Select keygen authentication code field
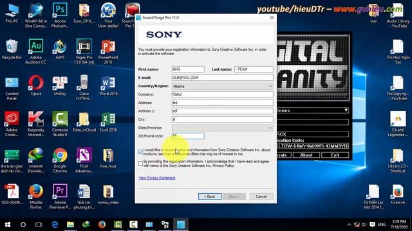The image size is (412, 231). point(313,146)
